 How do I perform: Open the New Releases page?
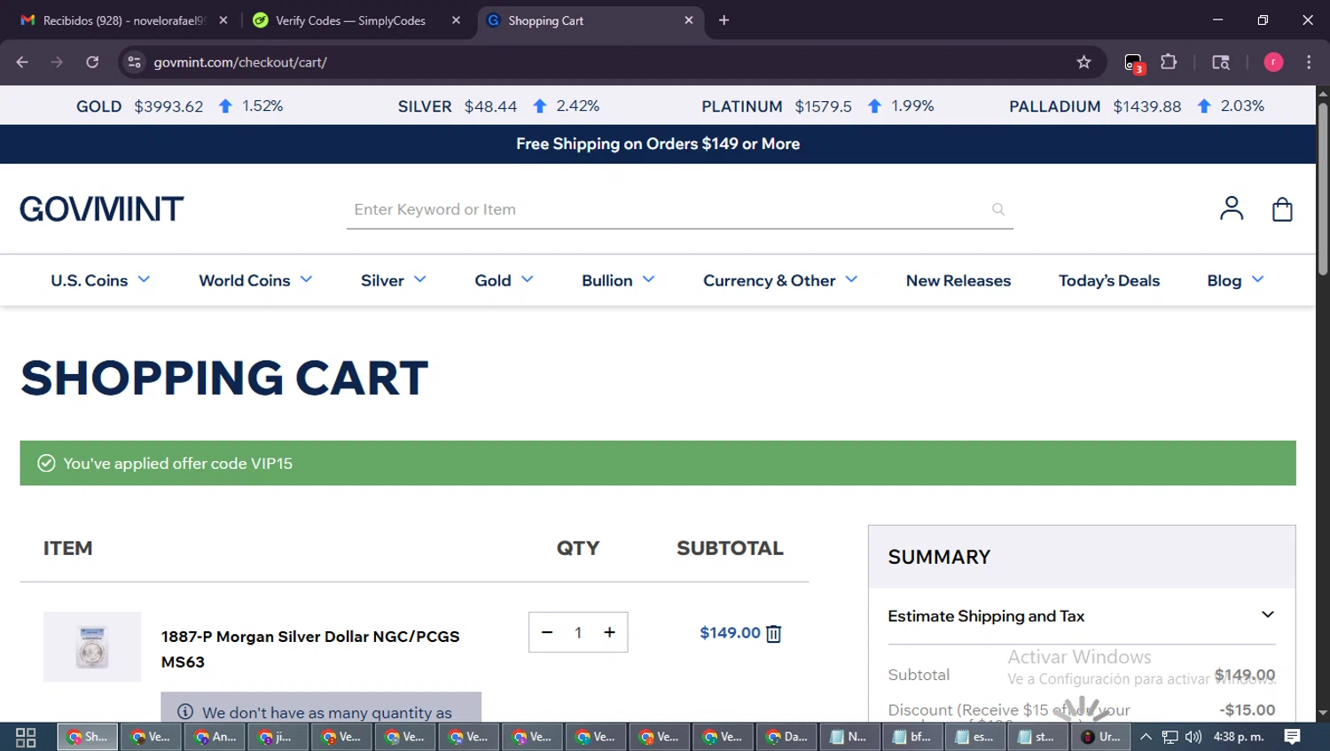958,280
